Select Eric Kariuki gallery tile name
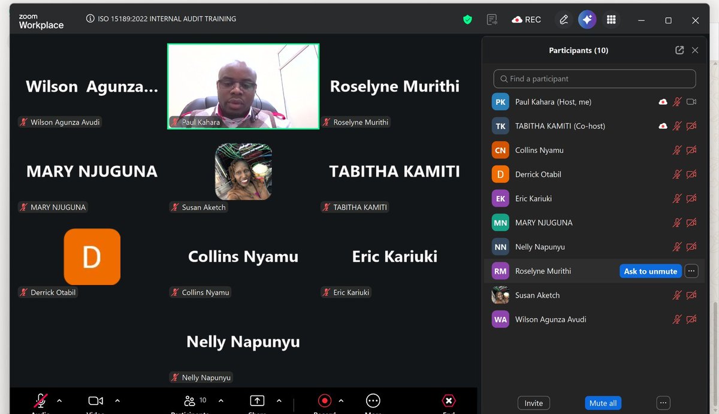719x414 pixels. 395,256
